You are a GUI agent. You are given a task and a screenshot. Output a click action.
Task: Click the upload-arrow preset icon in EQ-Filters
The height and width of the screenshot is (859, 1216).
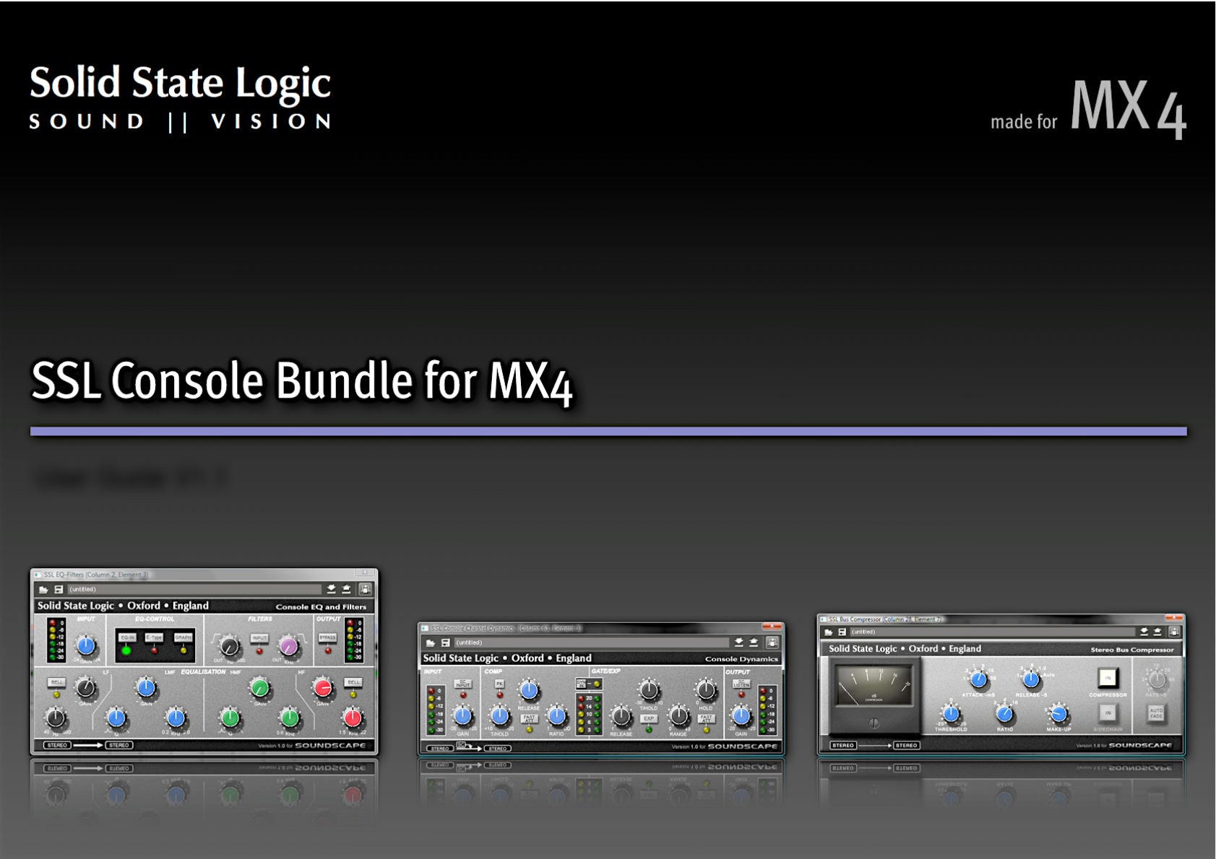pos(346,589)
